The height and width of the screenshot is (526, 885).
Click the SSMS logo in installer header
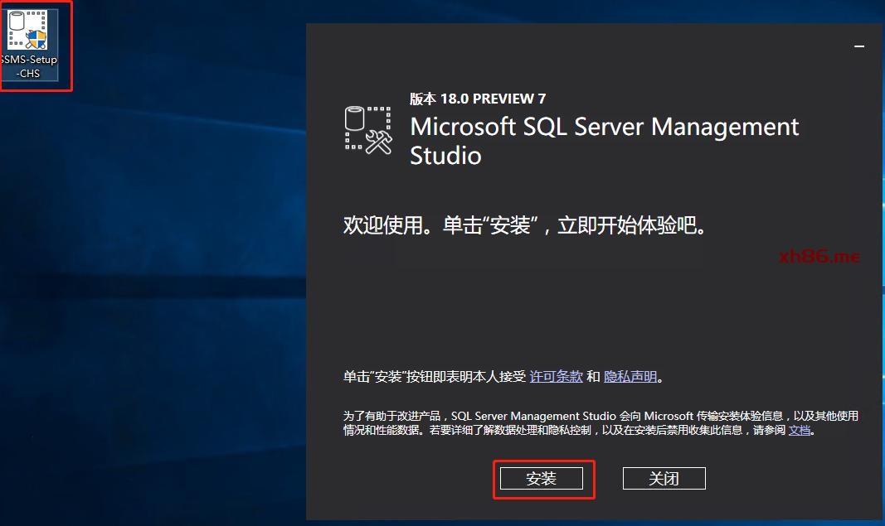[x=368, y=129]
